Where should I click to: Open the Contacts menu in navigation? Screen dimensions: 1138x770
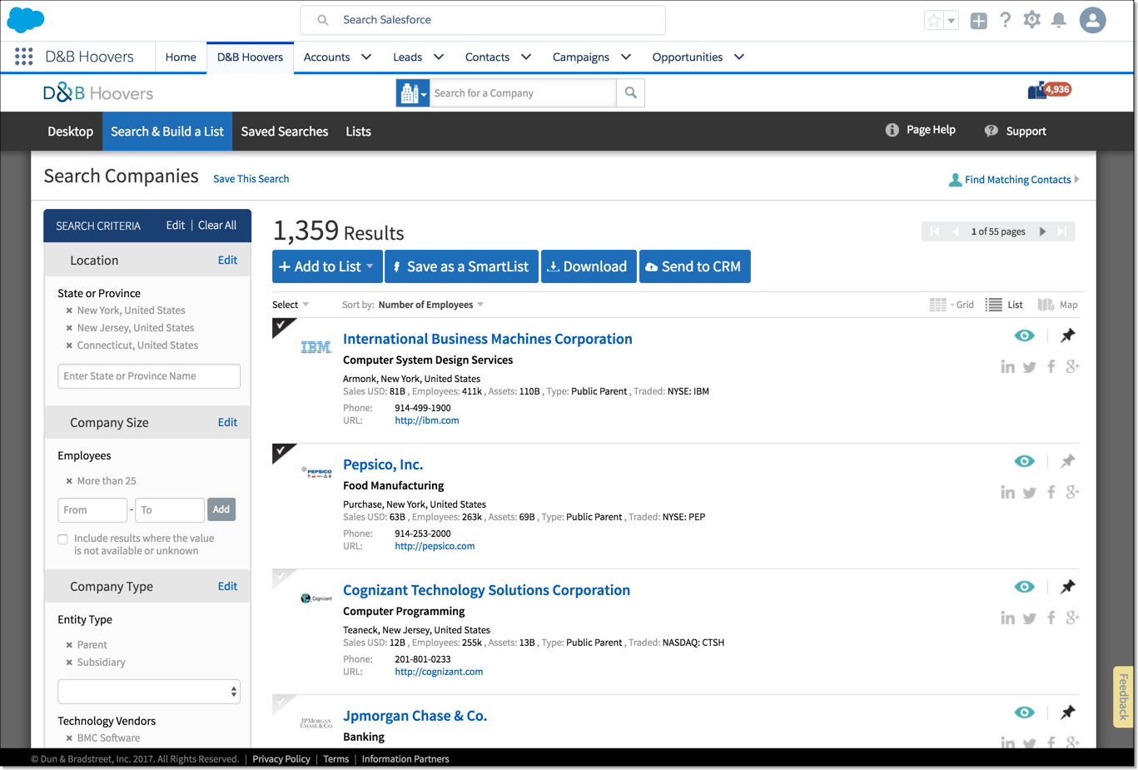coord(497,57)
